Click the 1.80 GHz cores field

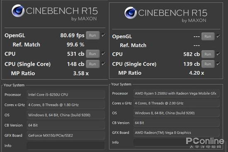(x=66, y=105)
